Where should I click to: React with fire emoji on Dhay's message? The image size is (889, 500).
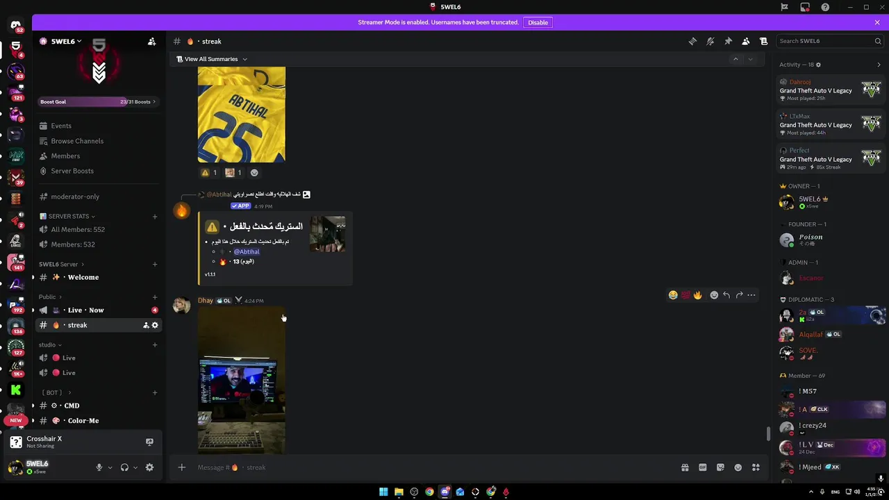[698, 295]
